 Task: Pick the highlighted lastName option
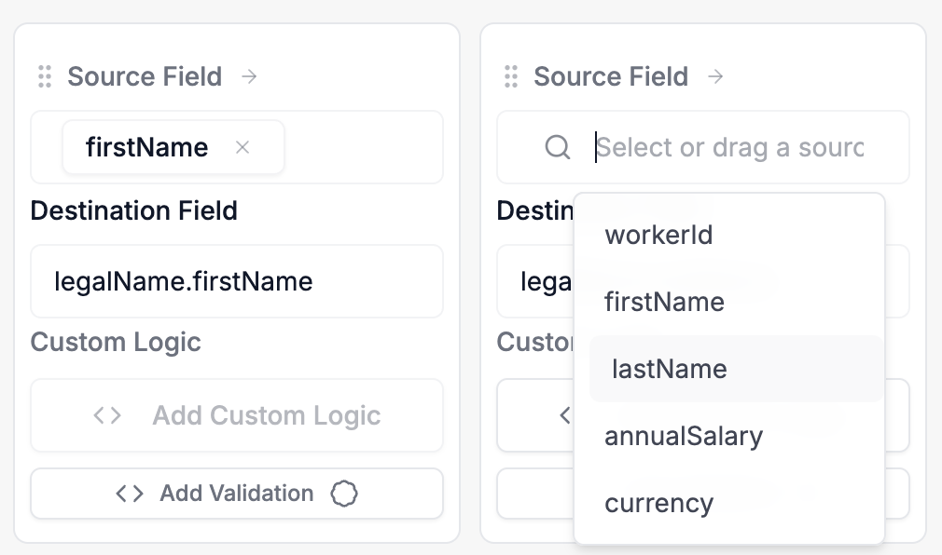pyautogui.click(x=669, y=369)
